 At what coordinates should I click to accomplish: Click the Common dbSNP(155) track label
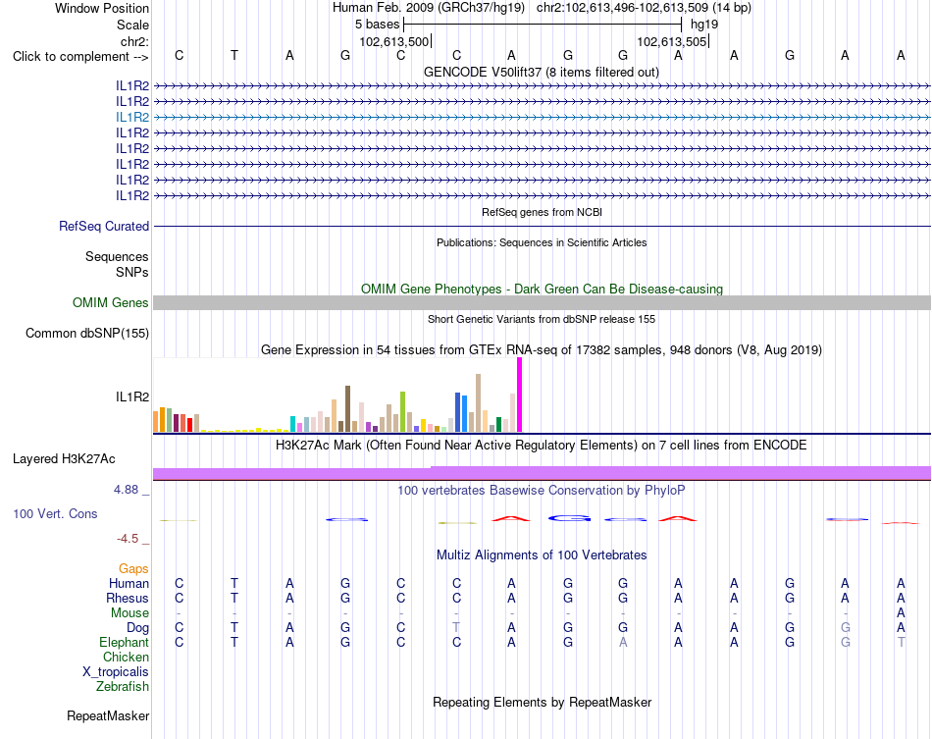tap(86, 333)
